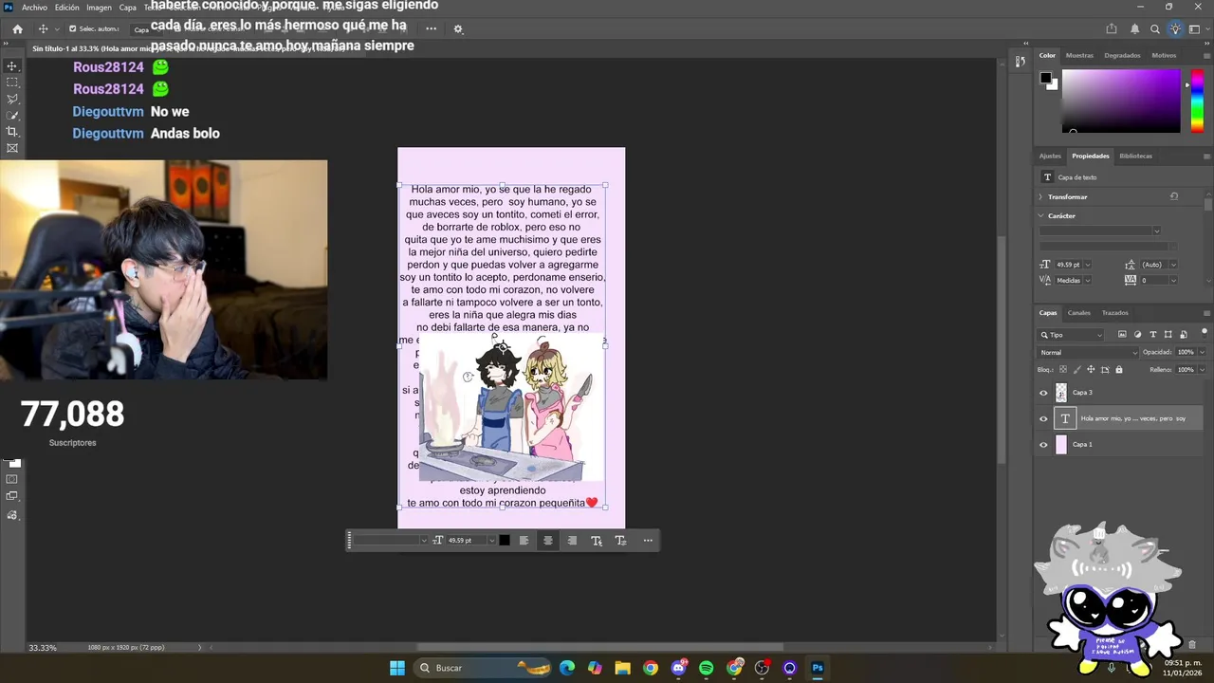Lock transparent pixels checkerboard icon
The height and width of the screenshot is (683, 1214).
tap(1062, 370)
